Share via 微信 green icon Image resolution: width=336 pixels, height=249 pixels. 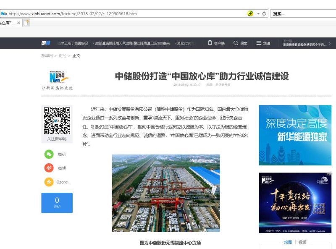point(49,154)
